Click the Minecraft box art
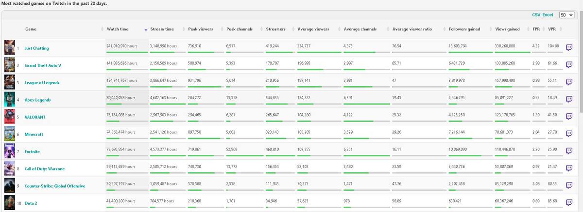This screenshot has height=212, width=583. [x=10, y=134]
